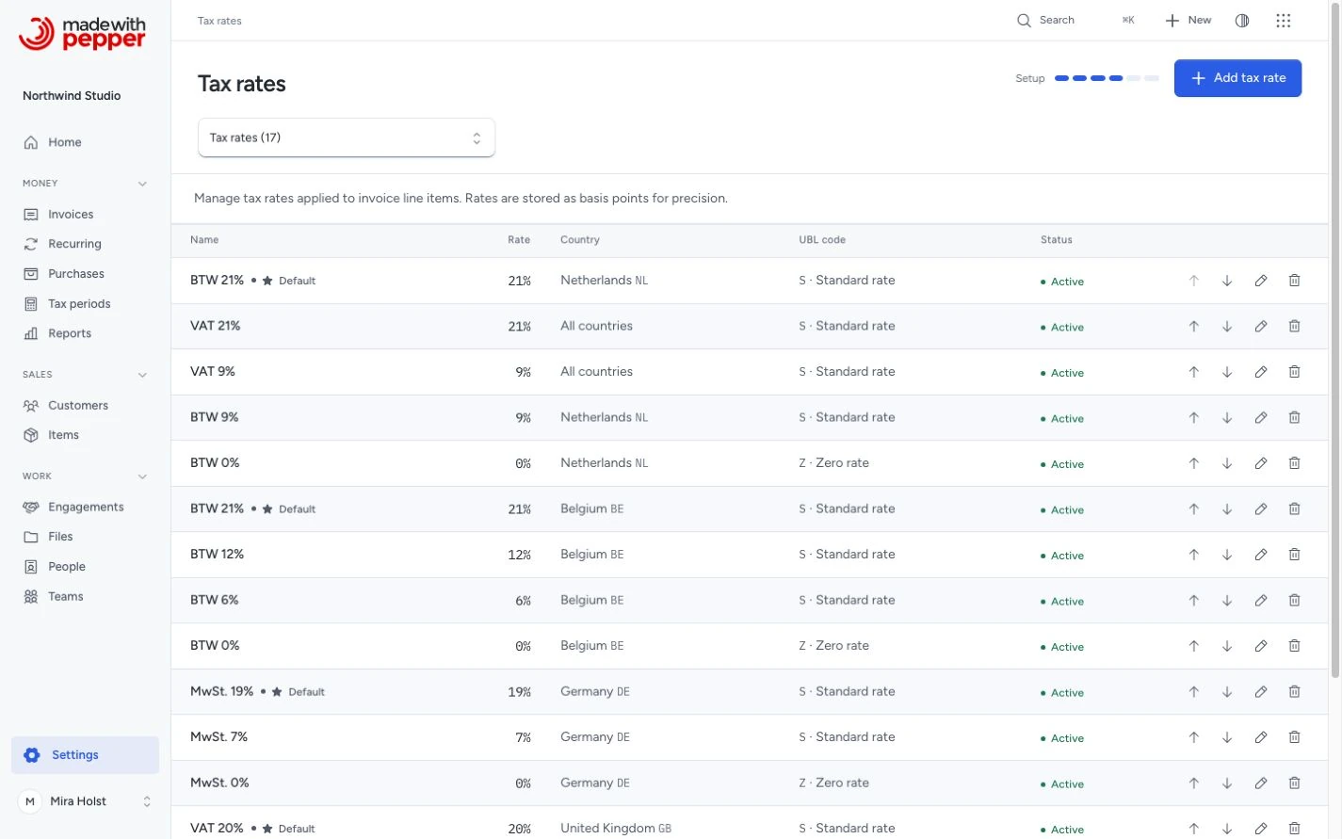
Task: Delete the BTW 21% Belgium tax rate
Action: pyautogui.click(x=1295, y=508)
